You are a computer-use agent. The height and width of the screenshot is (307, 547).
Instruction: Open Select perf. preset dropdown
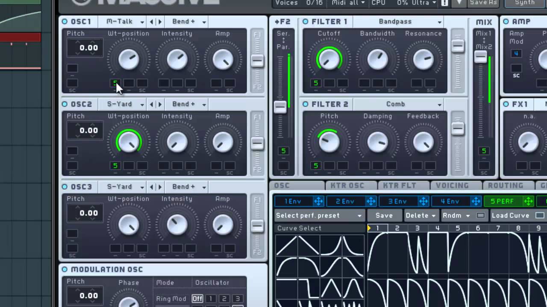[x=319, y=215]
